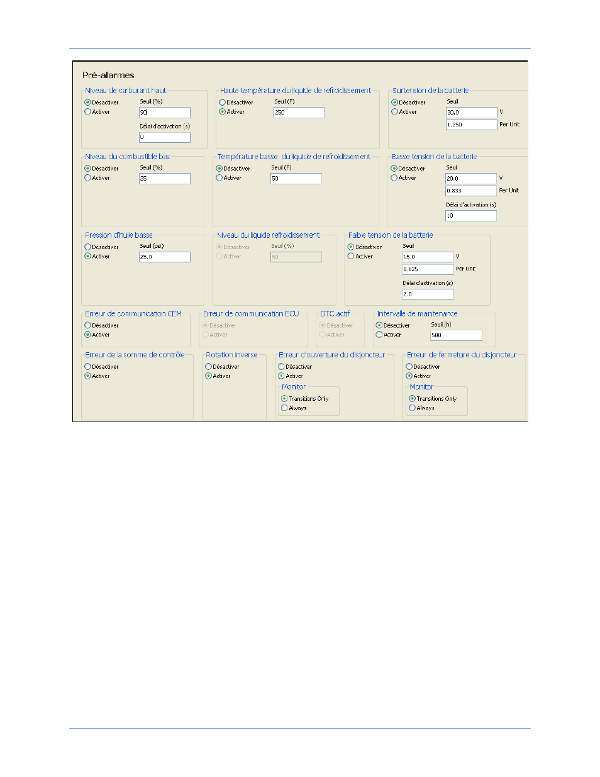Select Désactiver for Pression d'huile basse
The image size is (600, 777).
pyautogui.click(x=87, y=247)
